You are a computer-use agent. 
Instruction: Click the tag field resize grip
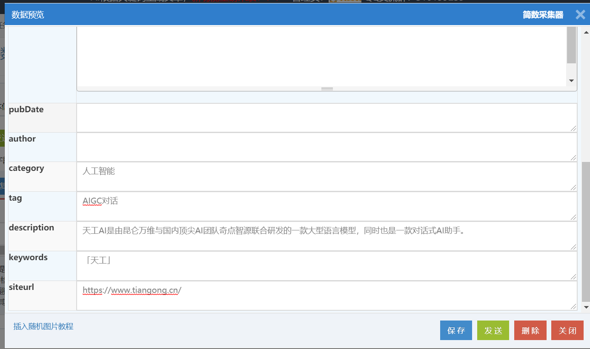[574, 217]
